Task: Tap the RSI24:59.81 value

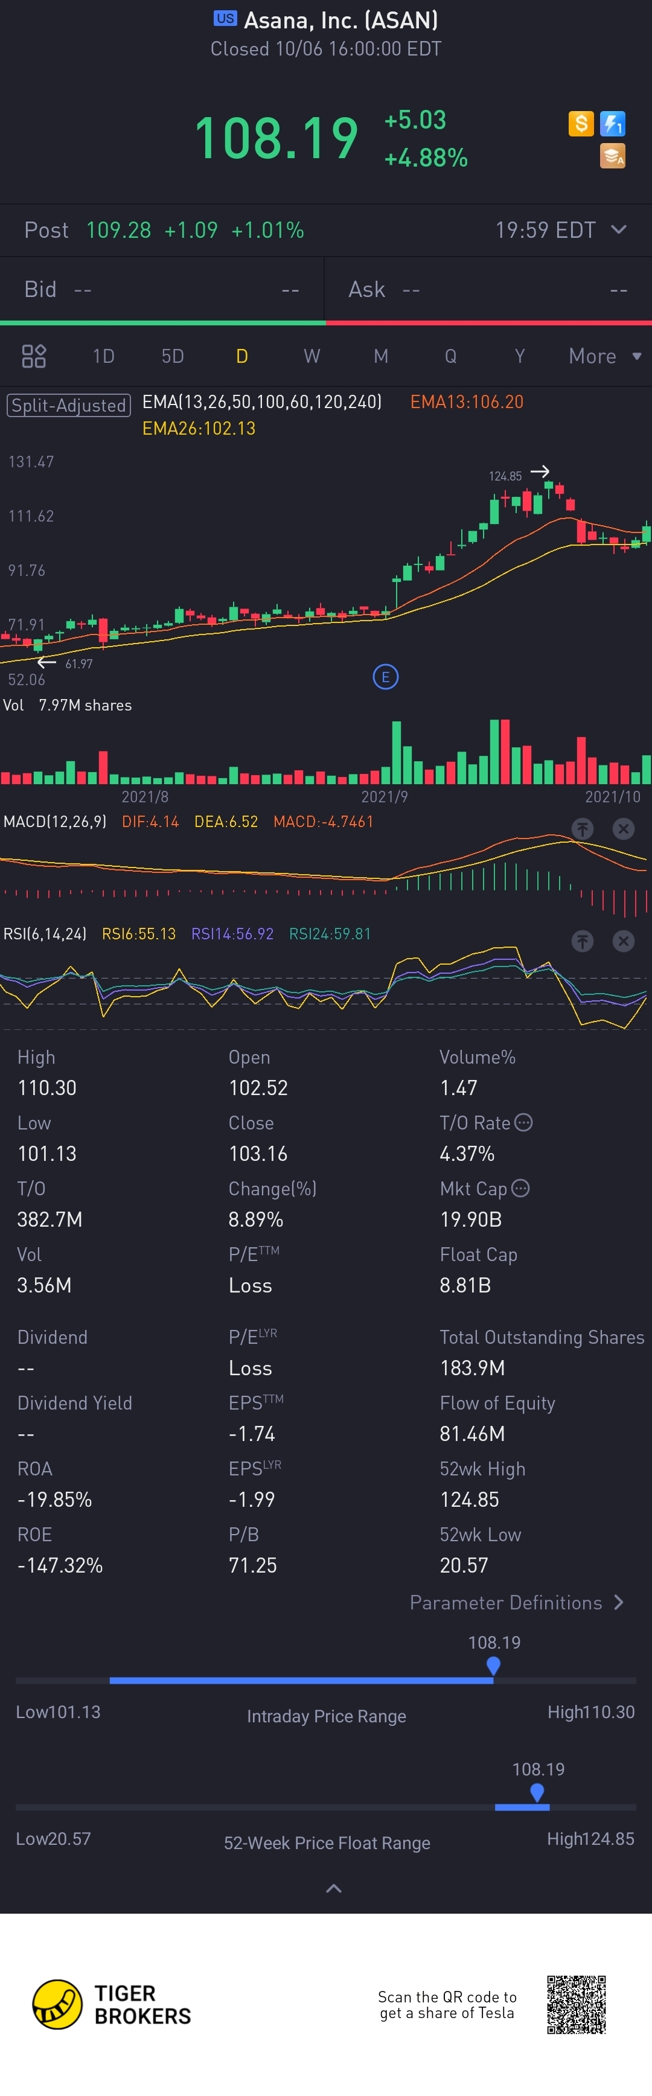Action: coord(330,934)
